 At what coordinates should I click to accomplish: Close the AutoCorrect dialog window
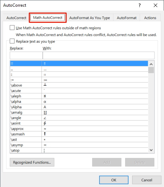click(156, 5)
